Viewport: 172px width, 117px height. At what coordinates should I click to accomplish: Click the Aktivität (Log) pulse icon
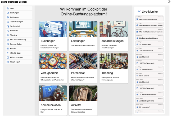(x=7, y=53)
